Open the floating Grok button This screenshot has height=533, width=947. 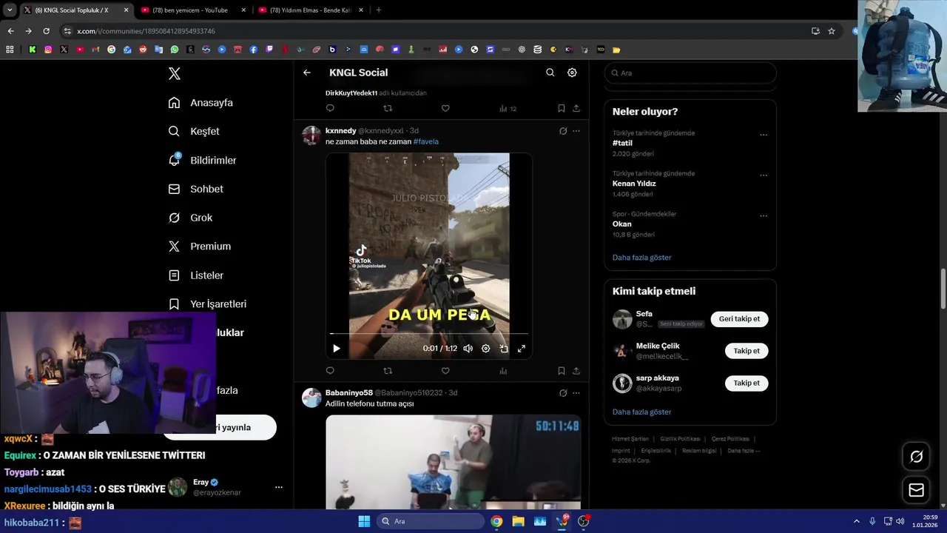916,457
